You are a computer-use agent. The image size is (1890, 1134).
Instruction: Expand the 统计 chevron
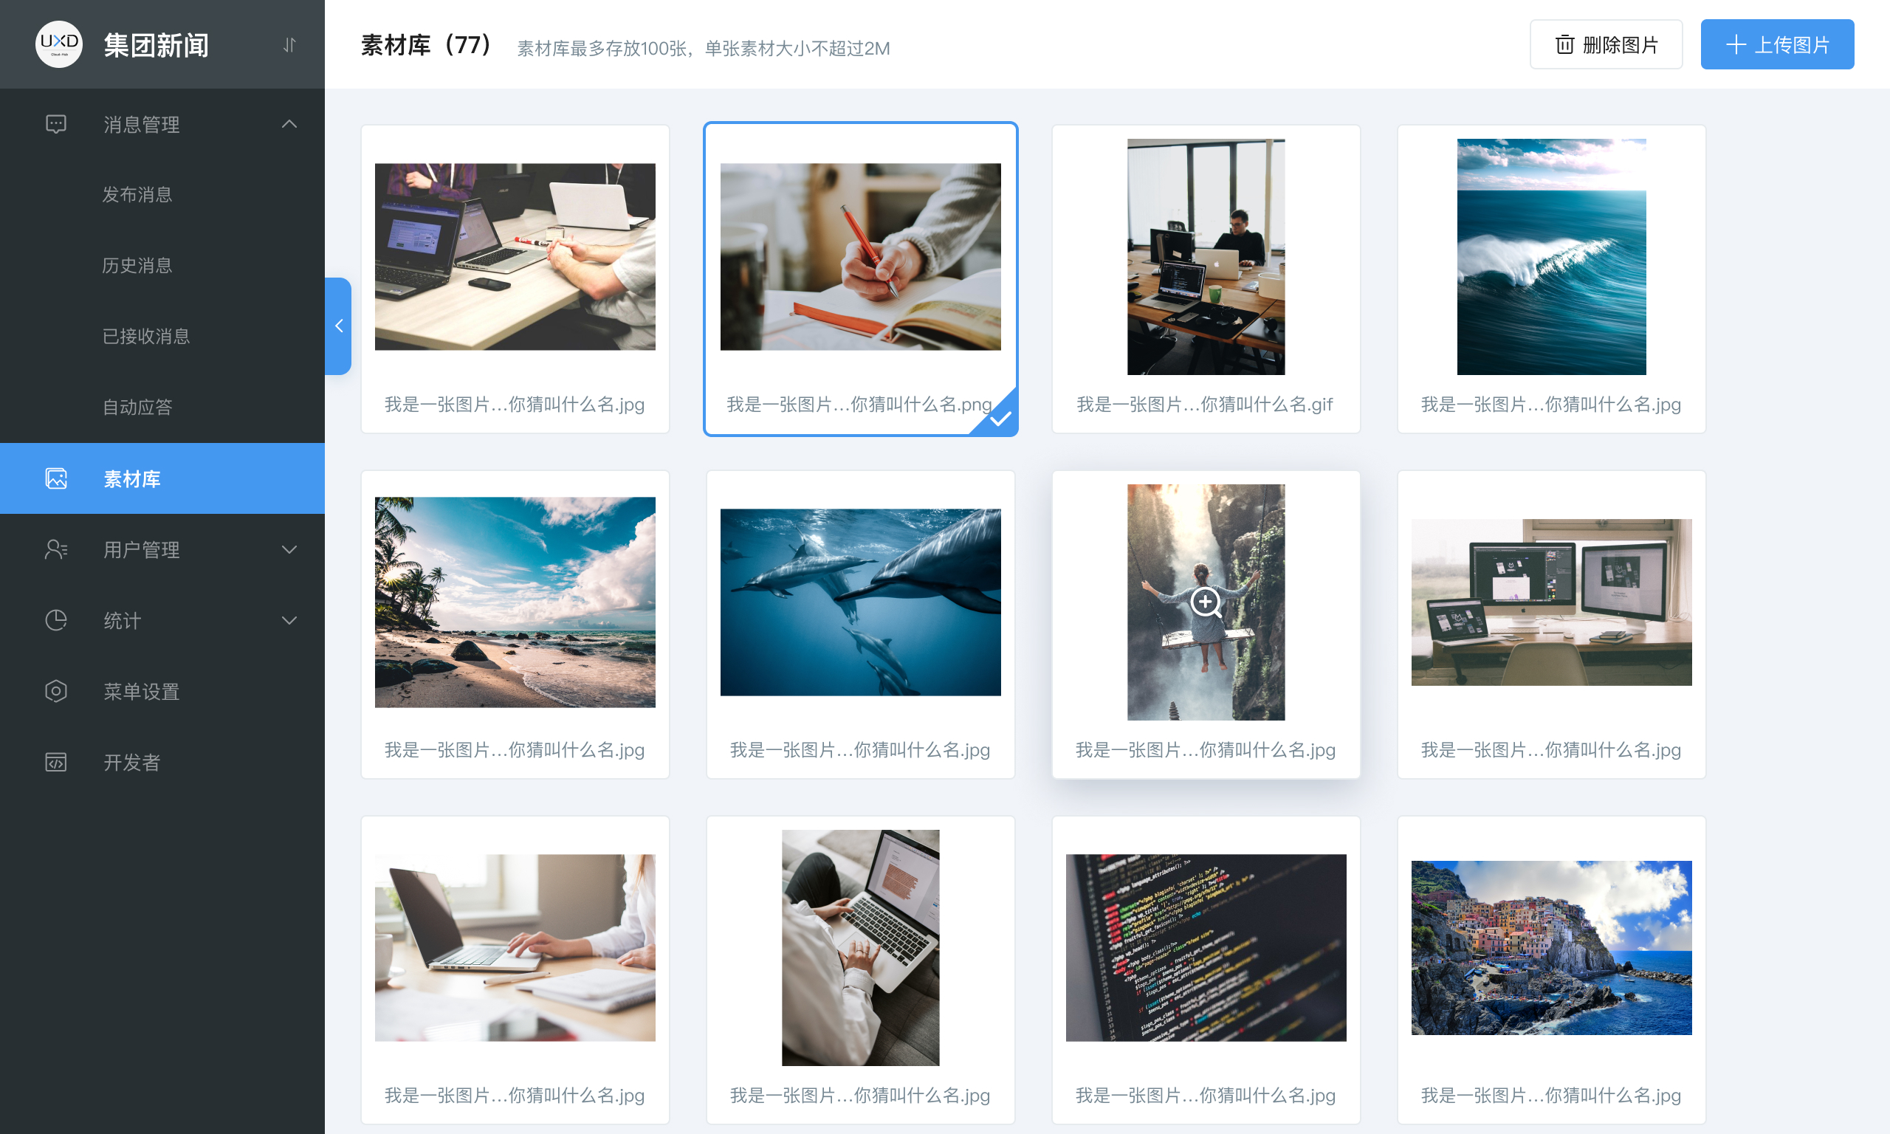[289, 619]
